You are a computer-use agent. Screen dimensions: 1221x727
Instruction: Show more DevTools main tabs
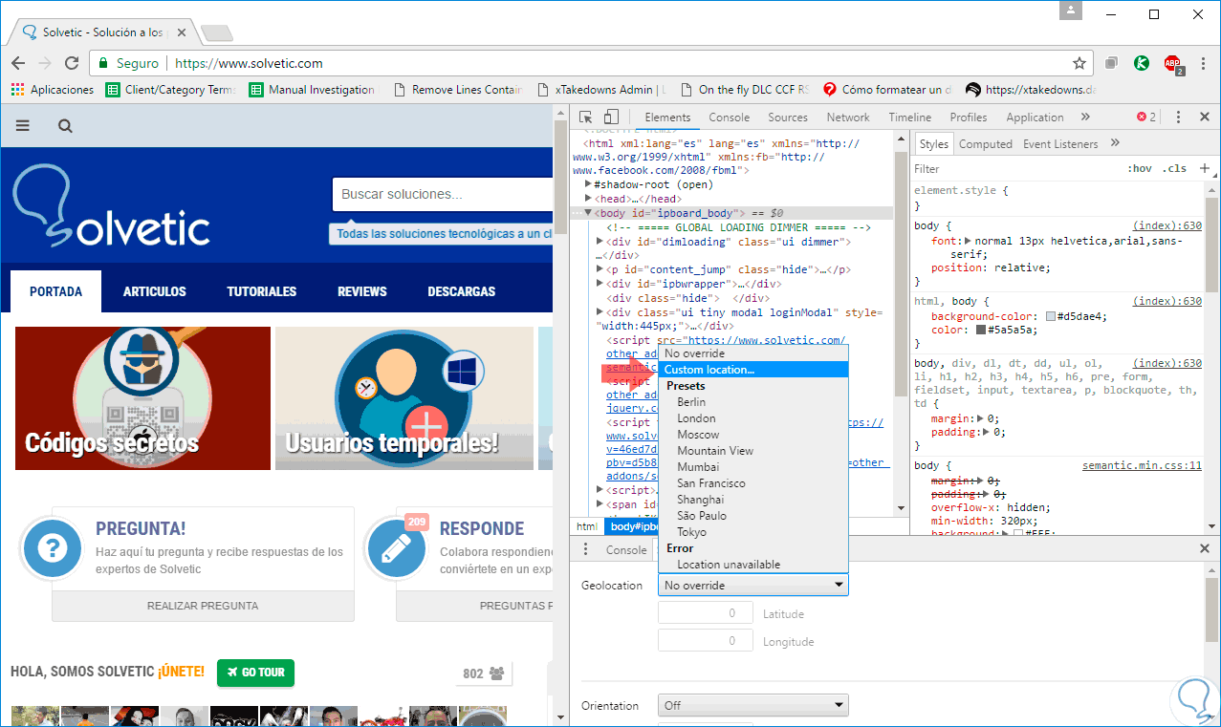[1085, 118]
